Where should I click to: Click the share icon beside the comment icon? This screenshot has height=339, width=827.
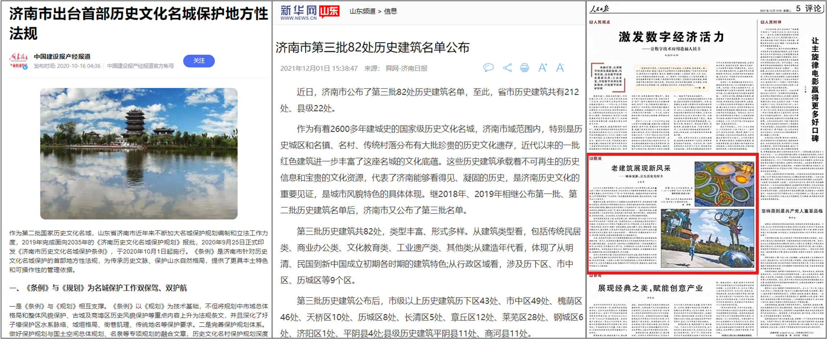click(507, 68)
